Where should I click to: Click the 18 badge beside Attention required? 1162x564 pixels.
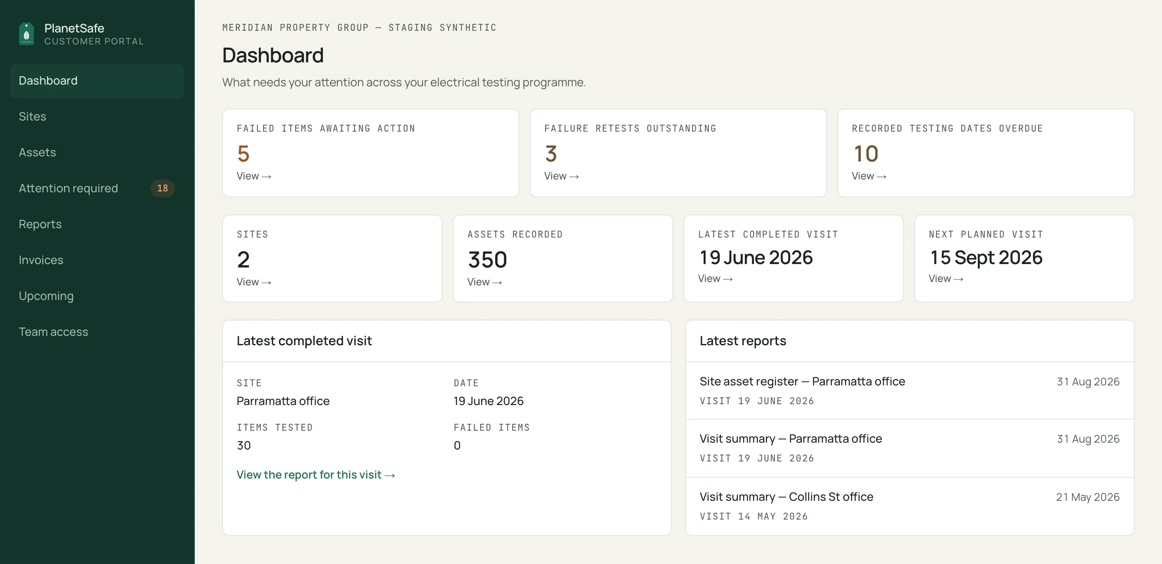click(162, 188)
